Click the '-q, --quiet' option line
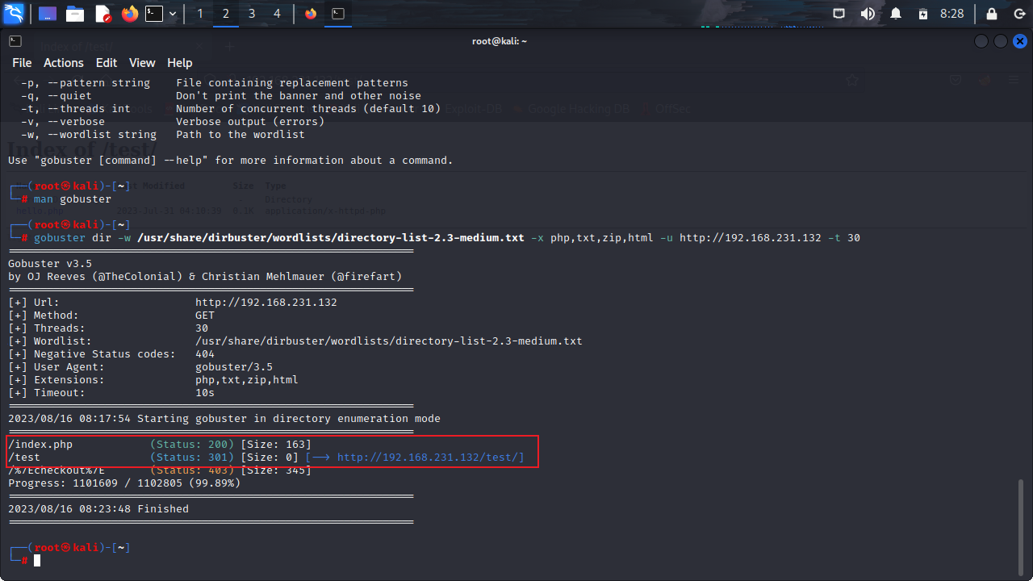This screenshot has width=1033, height=581. [x=221, y=96]
